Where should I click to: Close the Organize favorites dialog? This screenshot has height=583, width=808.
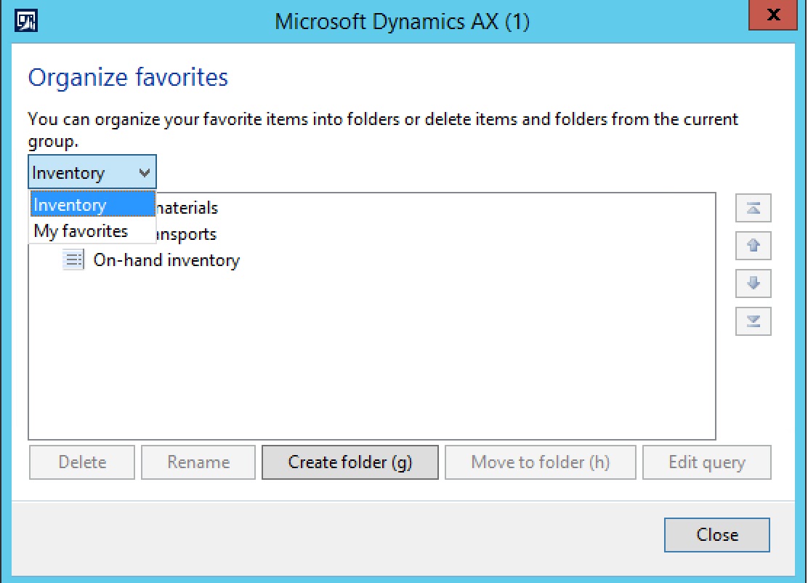click(716, 535)
